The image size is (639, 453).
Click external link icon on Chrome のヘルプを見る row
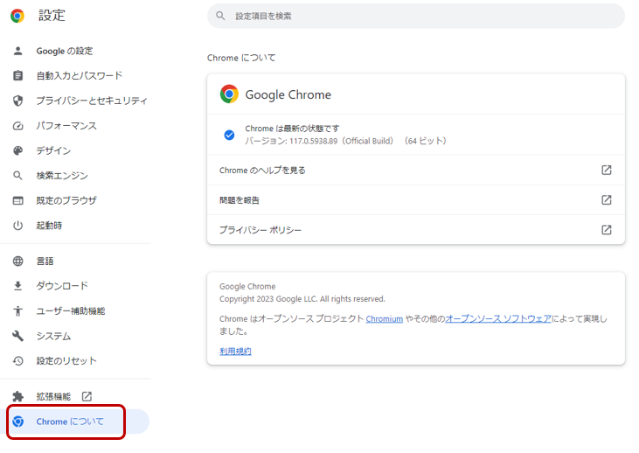click(606, 170)
